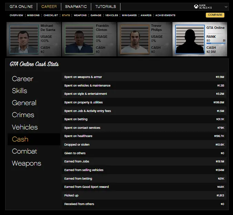Expand the platform selector dropdown arrow
Image resolution: width=233 pixels, height=215 pixels.
226,7
